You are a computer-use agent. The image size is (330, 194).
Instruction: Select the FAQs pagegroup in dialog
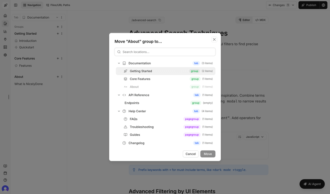tap(165, 119)
